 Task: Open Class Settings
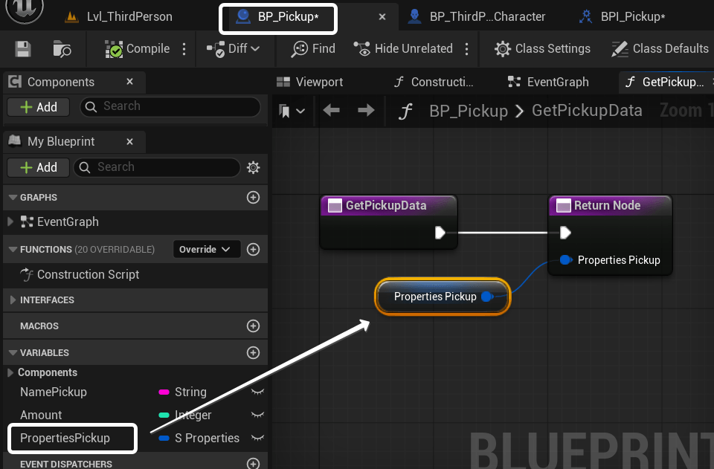click(543, 49)
